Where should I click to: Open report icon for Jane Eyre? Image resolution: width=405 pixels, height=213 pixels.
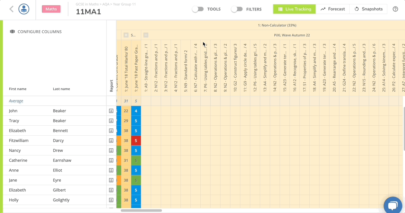(x=111, y=180)
